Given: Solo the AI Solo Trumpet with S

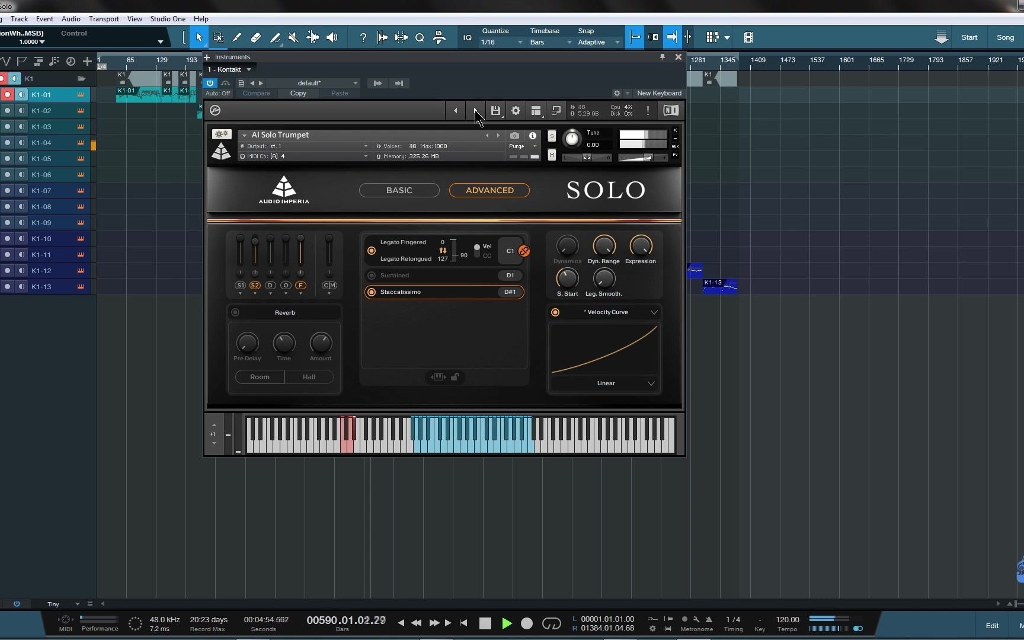Looking at the screenshot, I should click(552, 136).
